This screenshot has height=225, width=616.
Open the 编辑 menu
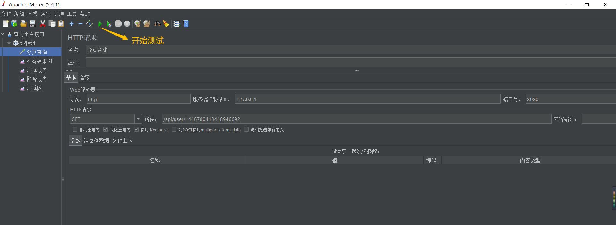point(19,14)
